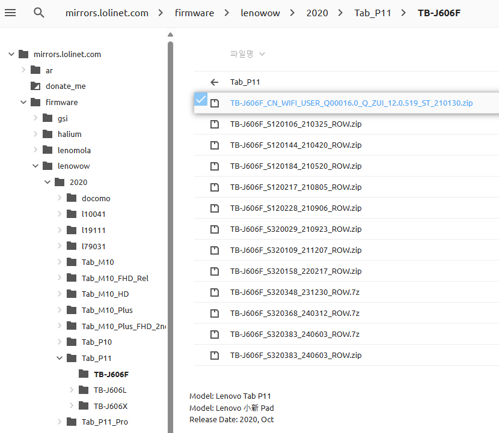Go to firmware in breadcrumb
Image resolution: width=499 pixels, height=433 pixels.
(x=194, y=13)
